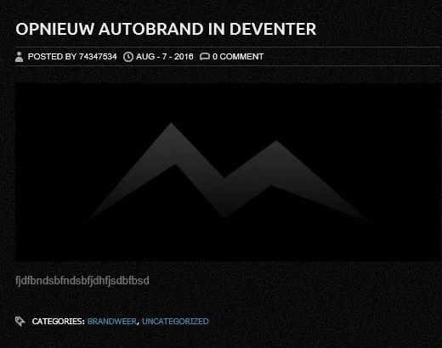Click the word DEVENTER in the heading
The width and height of the screenshot is (442, 348).
(273, 29)
